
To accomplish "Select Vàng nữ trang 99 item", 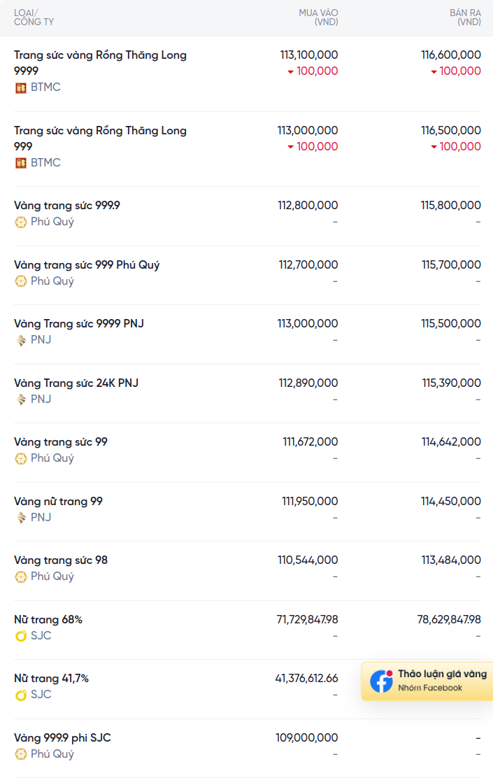I will pyautogui.click(x=58, y=501).
